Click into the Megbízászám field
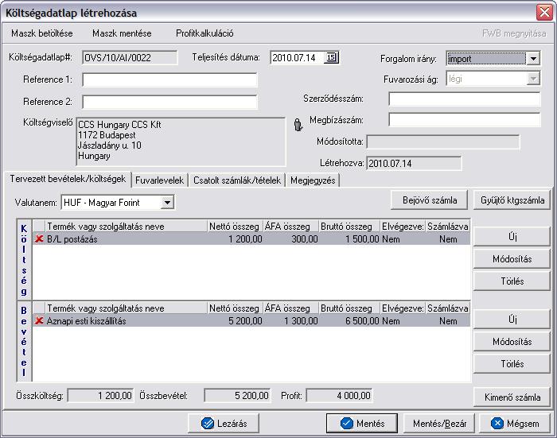This screenshot has height=438, width=557. 465,120
